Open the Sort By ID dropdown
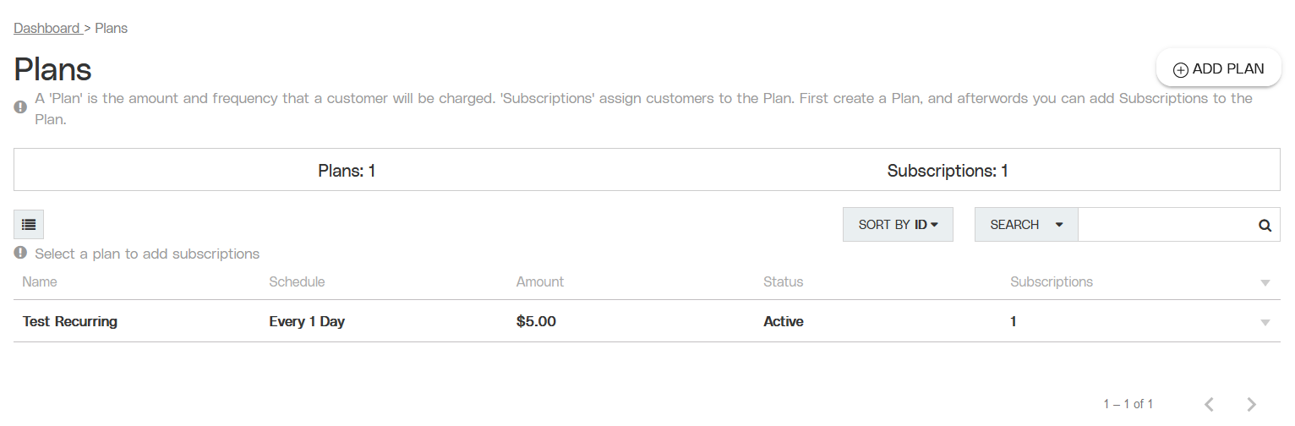Image resolution: width=1295 pixels, height=426 pixels. 898,225
